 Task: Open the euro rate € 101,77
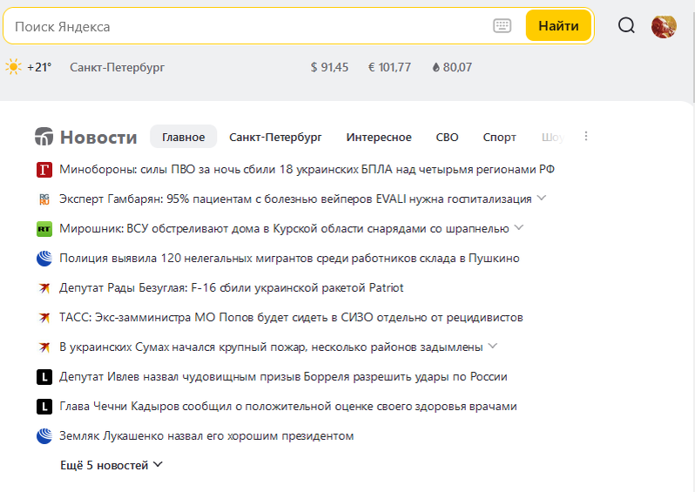tap(389, 67)
